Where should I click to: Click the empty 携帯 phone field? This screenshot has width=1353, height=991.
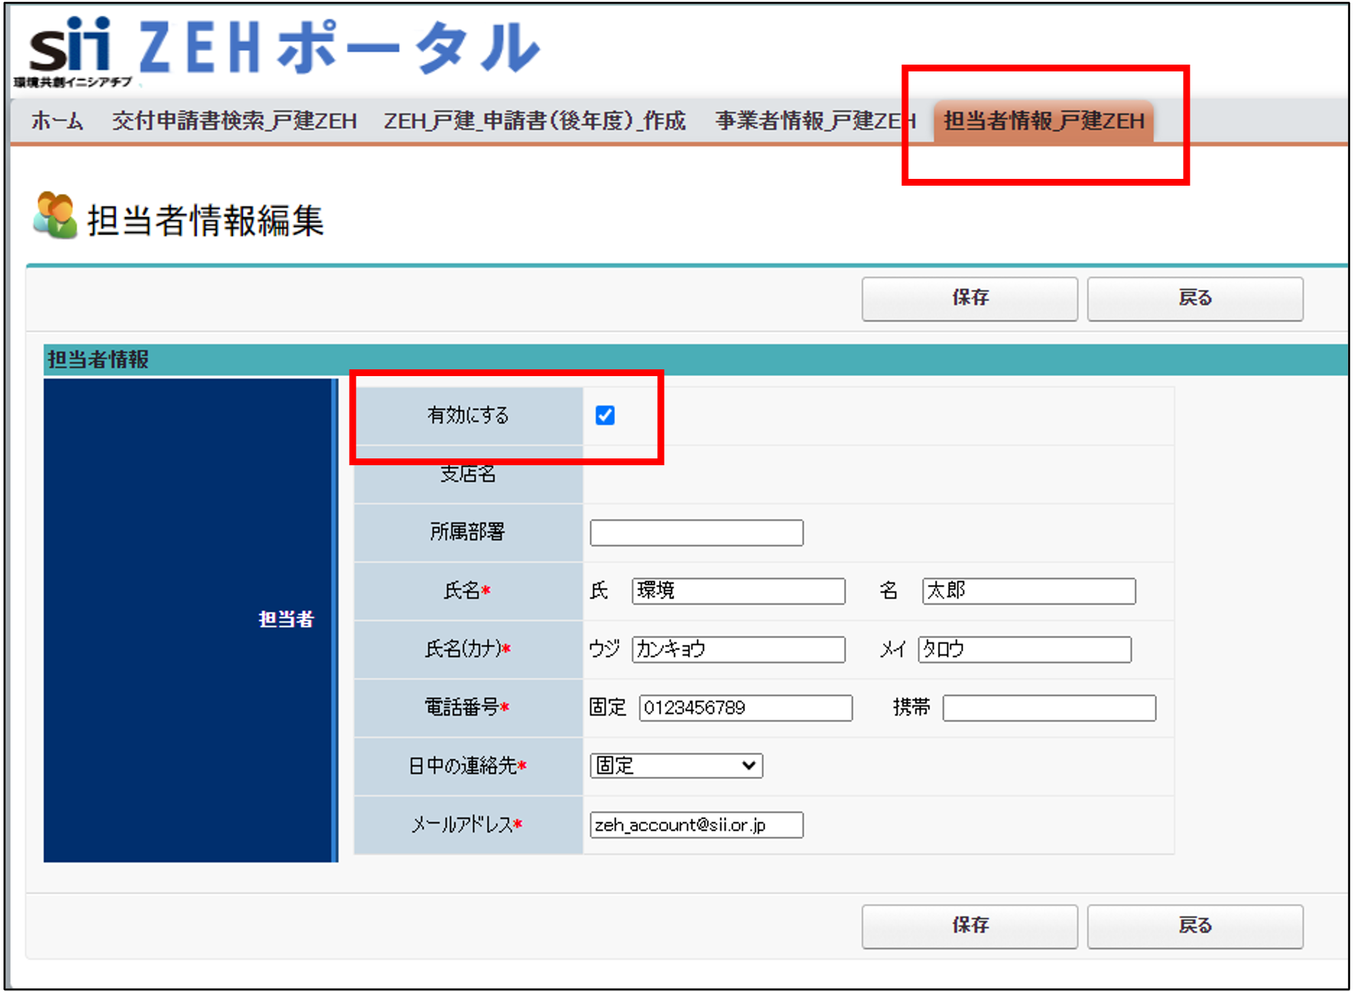[x=1048, y=707]
